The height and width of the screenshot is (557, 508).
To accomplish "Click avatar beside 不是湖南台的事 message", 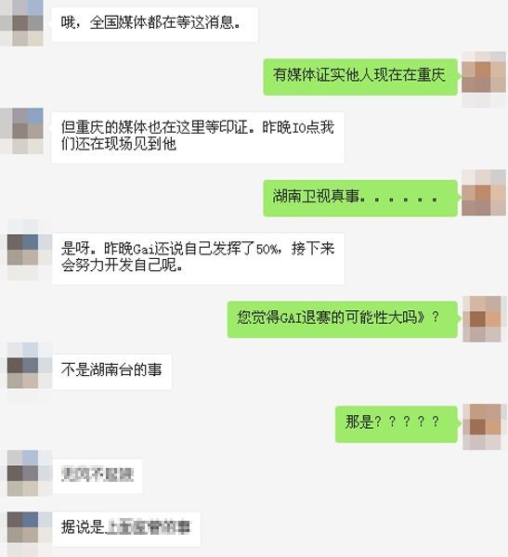I will coord(30,372).
